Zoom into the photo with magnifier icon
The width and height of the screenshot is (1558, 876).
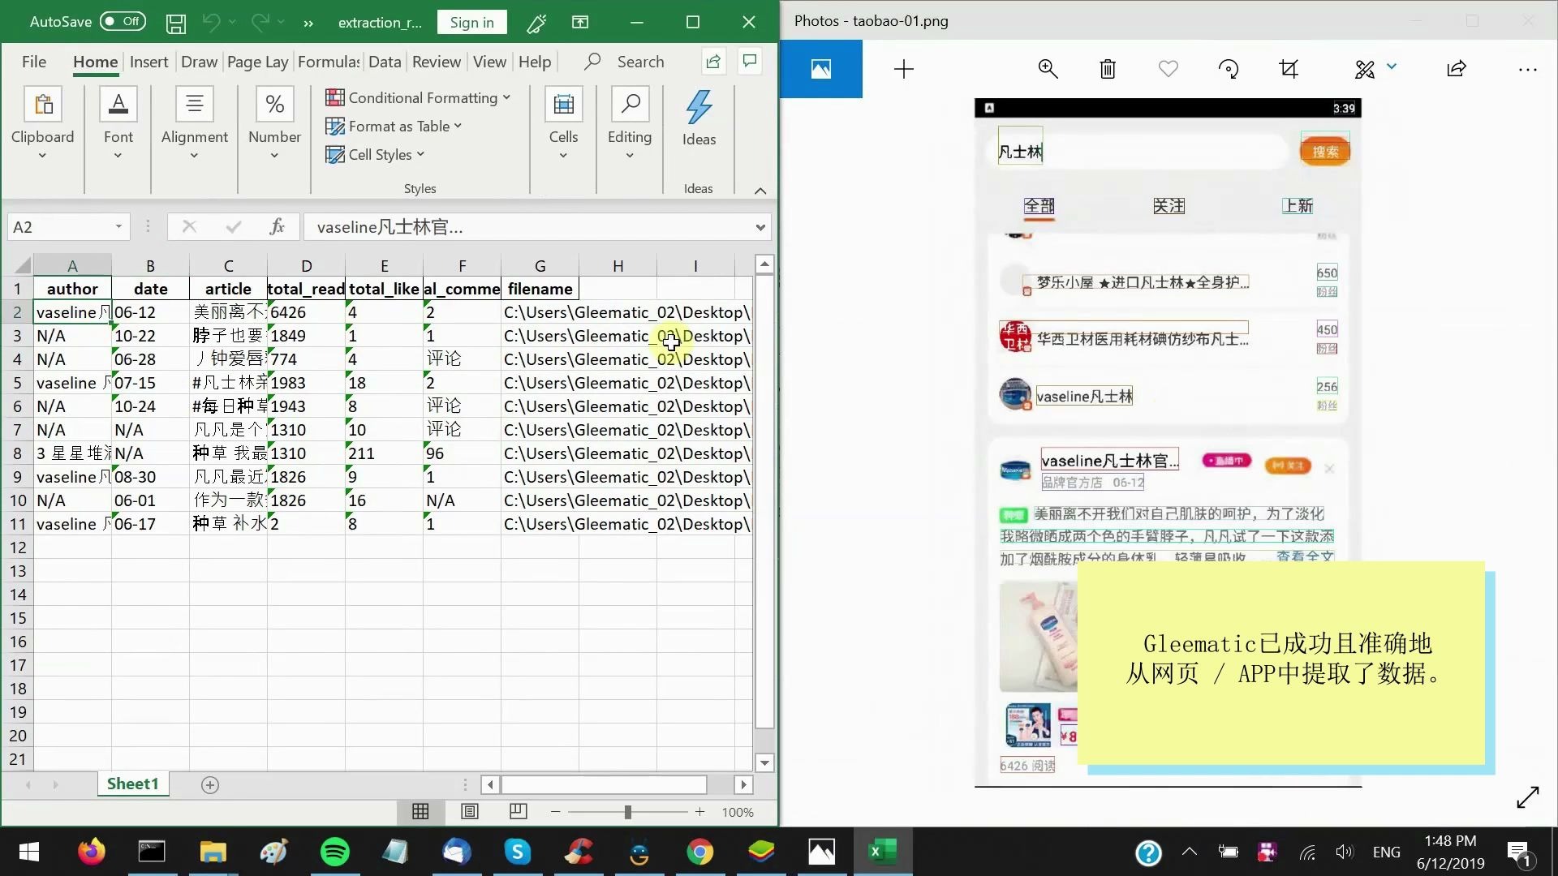pos(1048,69)
